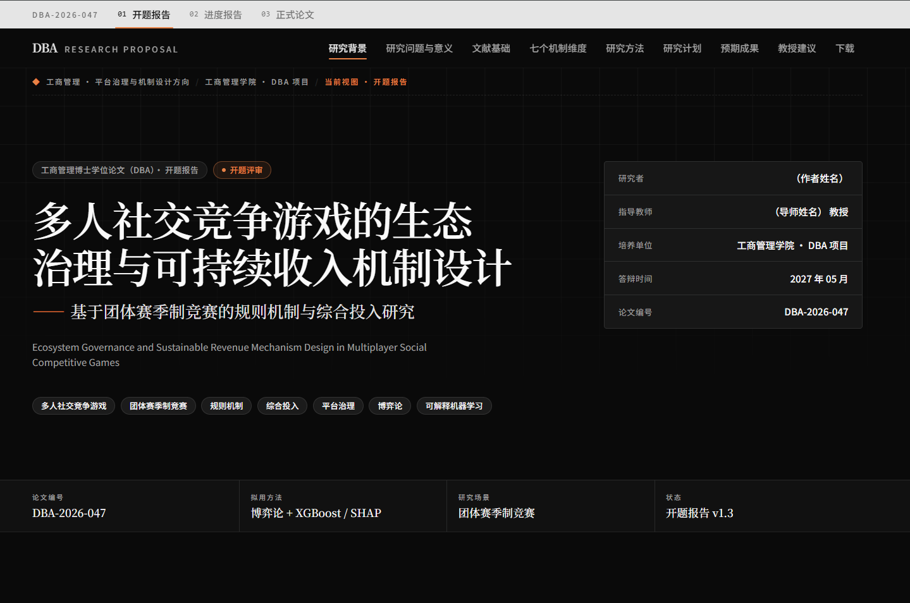Select the 综合投入 keyword tag
Viewport: 910px width, 603px height.
point(282,406)
